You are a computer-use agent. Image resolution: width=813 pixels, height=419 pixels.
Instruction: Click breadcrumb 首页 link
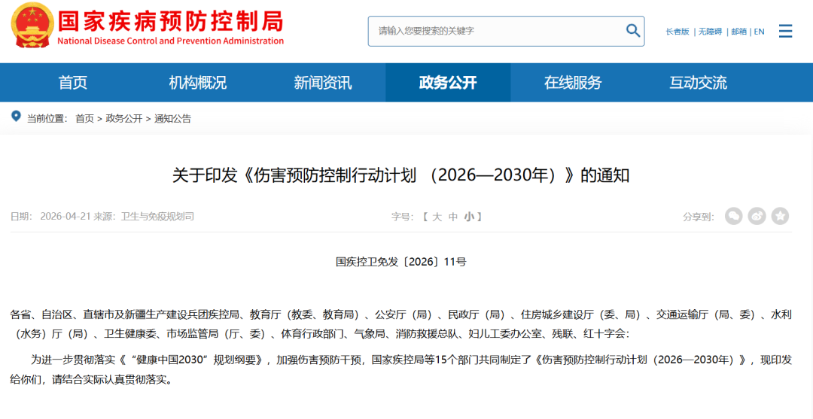tap(84, 119)
